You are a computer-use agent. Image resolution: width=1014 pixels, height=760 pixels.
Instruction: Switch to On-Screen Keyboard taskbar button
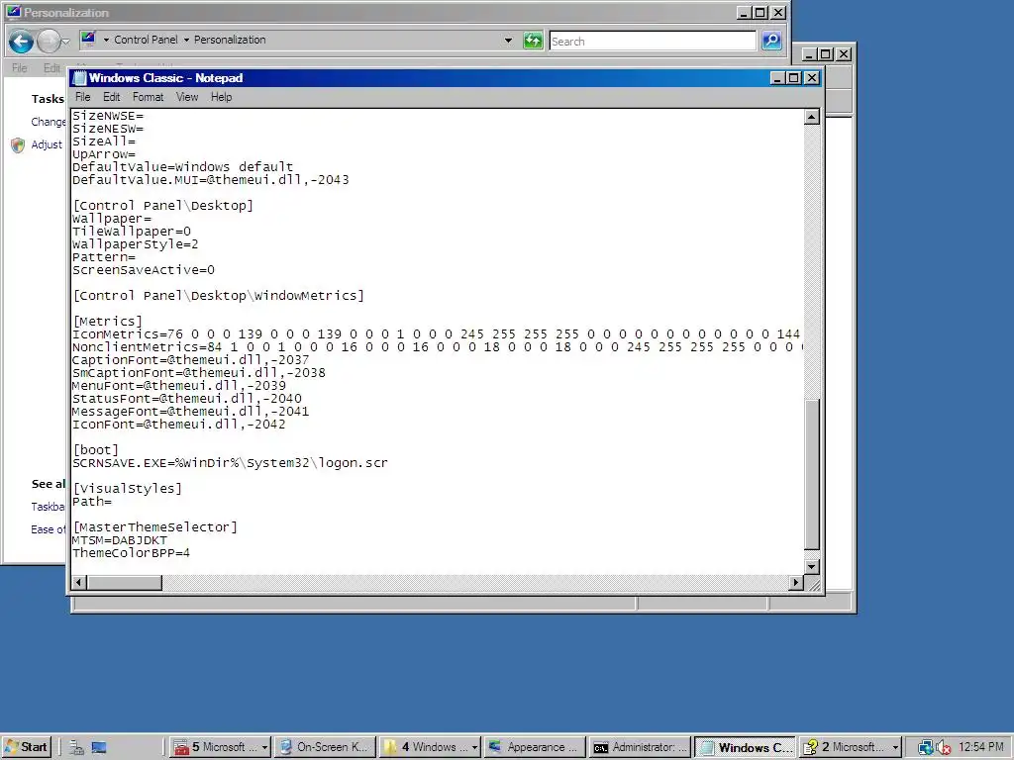coord(324,747)
